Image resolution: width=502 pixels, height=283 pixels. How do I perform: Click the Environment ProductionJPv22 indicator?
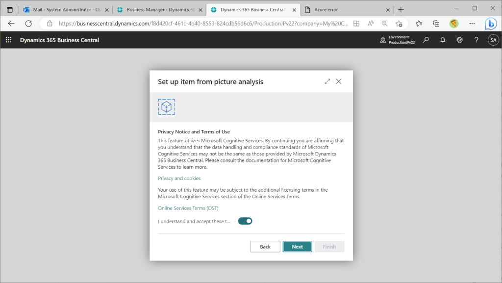pyautogui.click(x=397, y=40)
